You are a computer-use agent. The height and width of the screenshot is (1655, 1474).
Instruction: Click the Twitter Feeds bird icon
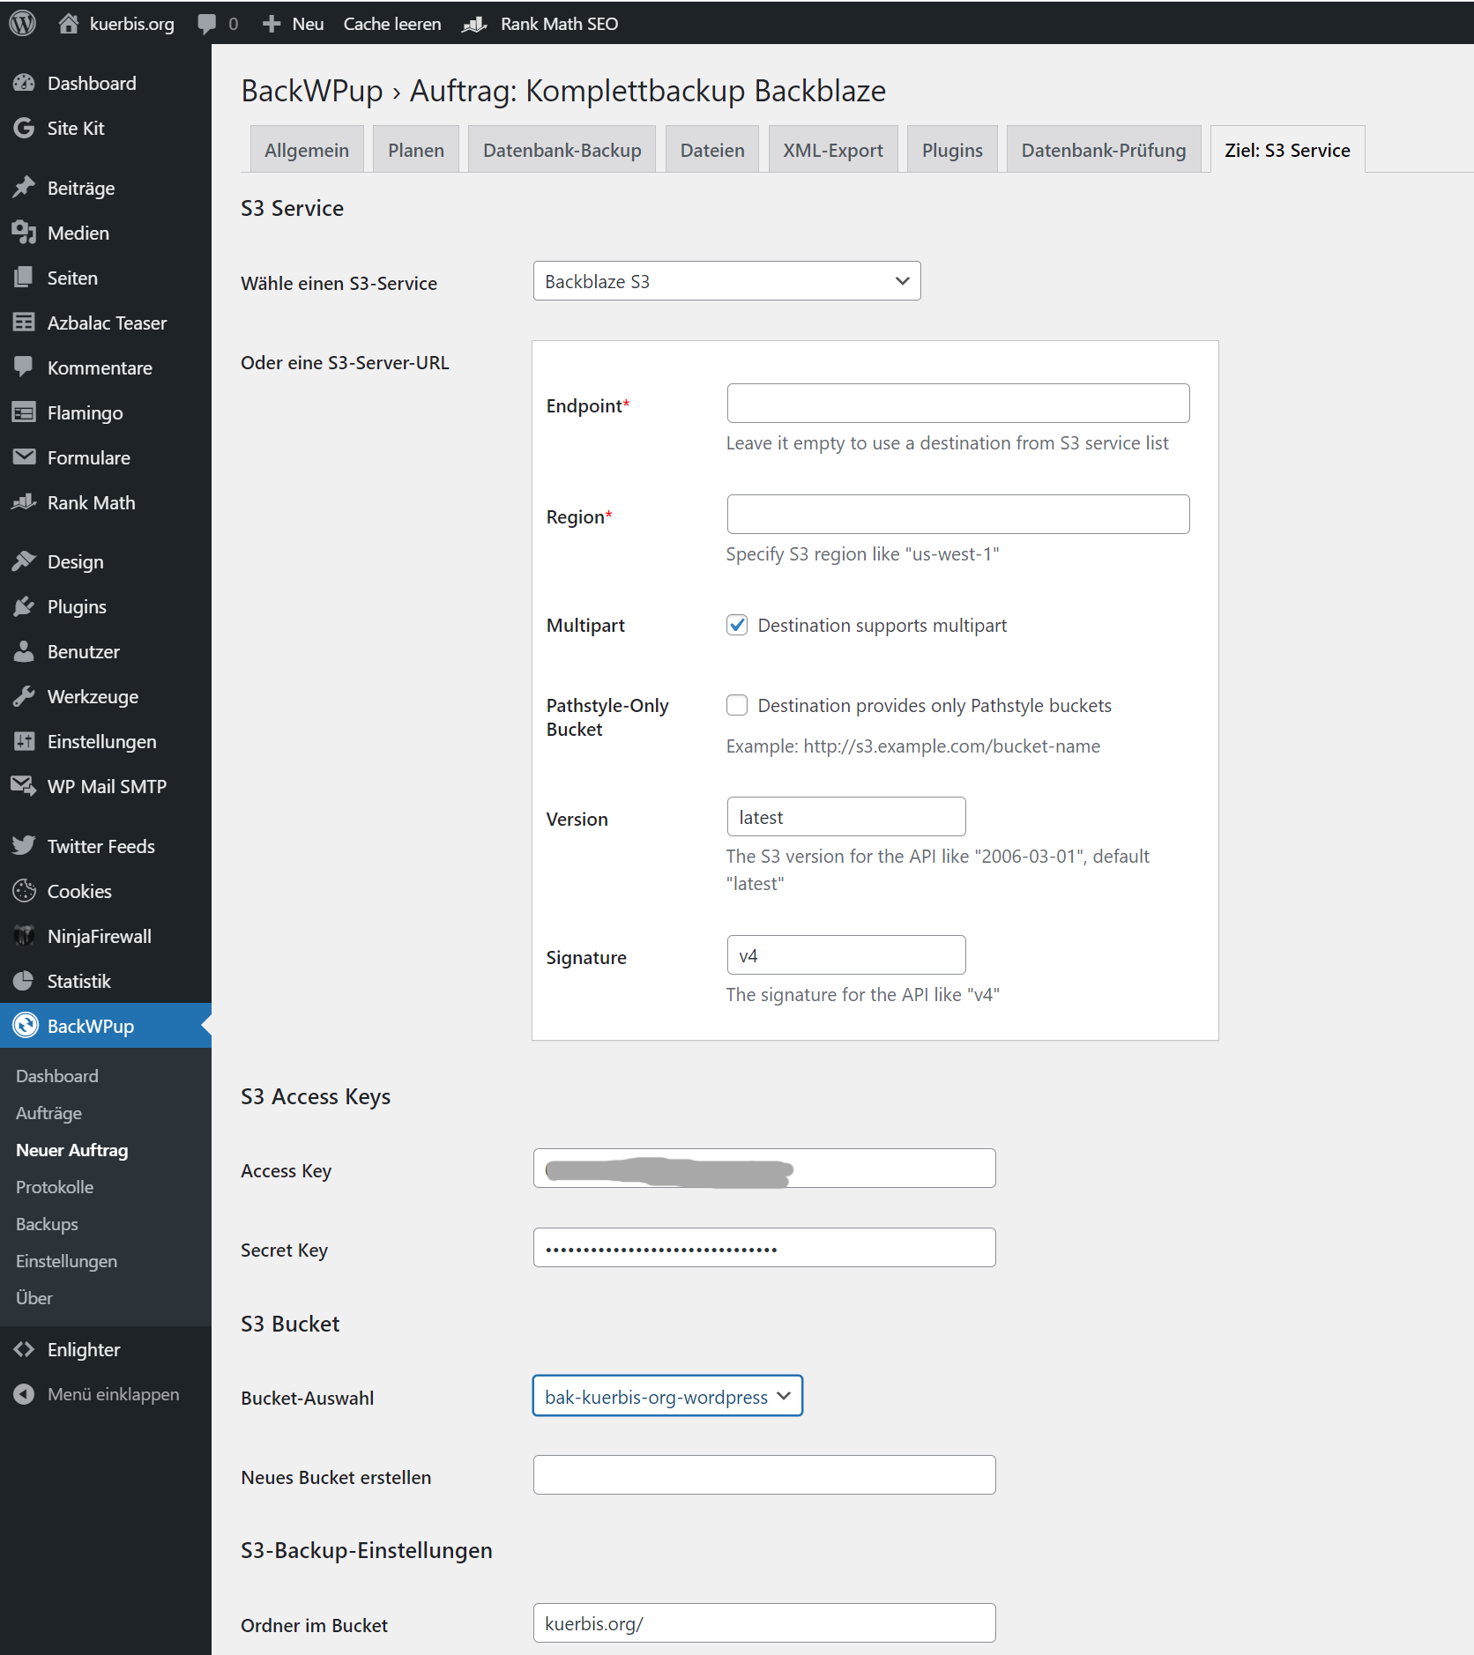click(x=24, y=846)
